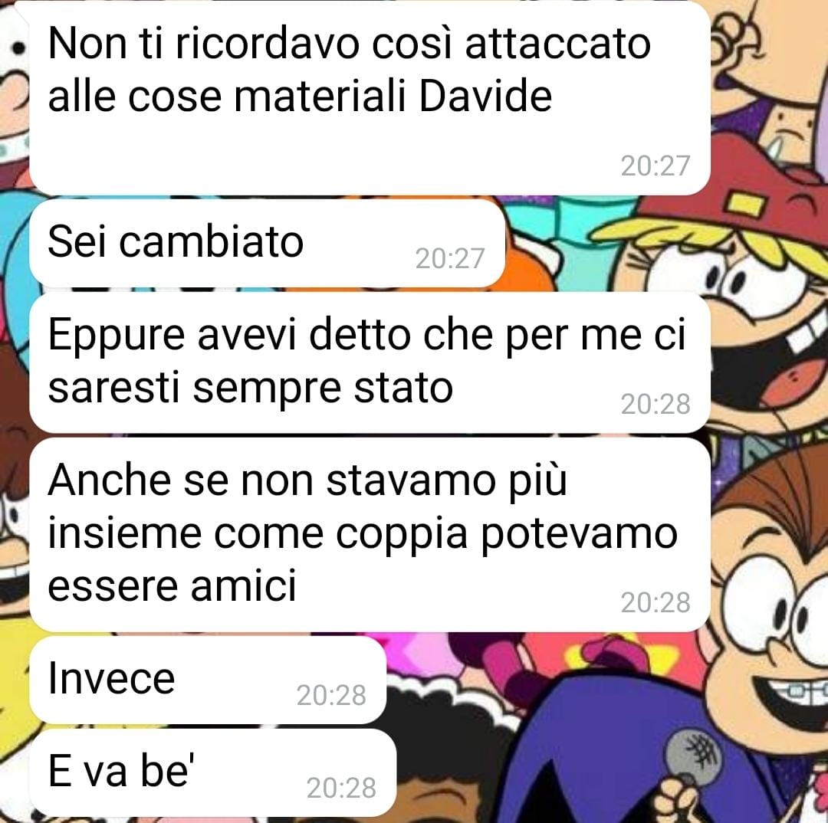Click the timestamp beside "Sei cambiato"
Viewport: 828px width, 823px height.
pyautogui.click(x=450, y=258)
